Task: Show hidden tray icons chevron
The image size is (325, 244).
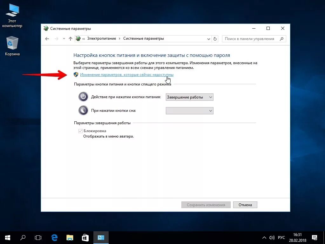Action: click(264, 238)
